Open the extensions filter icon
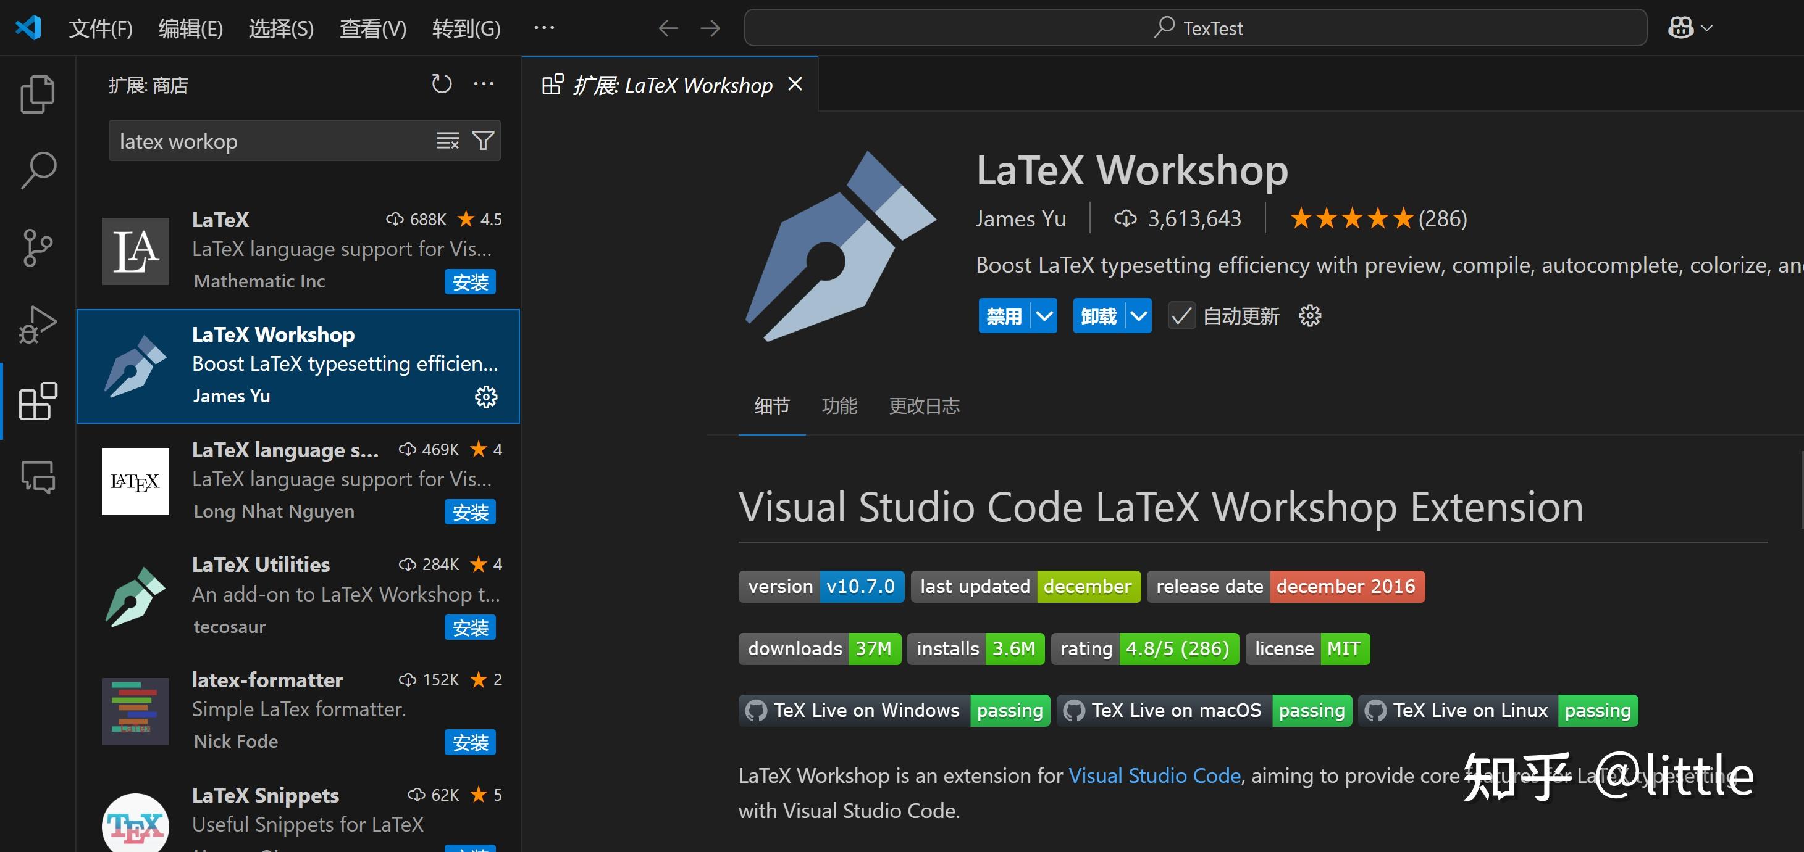This screenshot has width=1804, height=852. [483, 141]
